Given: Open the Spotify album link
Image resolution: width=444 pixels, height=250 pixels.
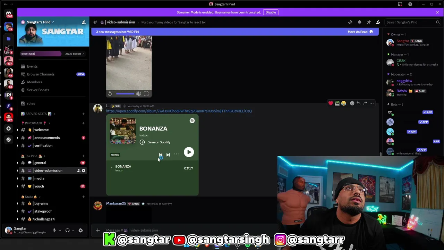Looking at the screenshot, I should click(179, 111).
